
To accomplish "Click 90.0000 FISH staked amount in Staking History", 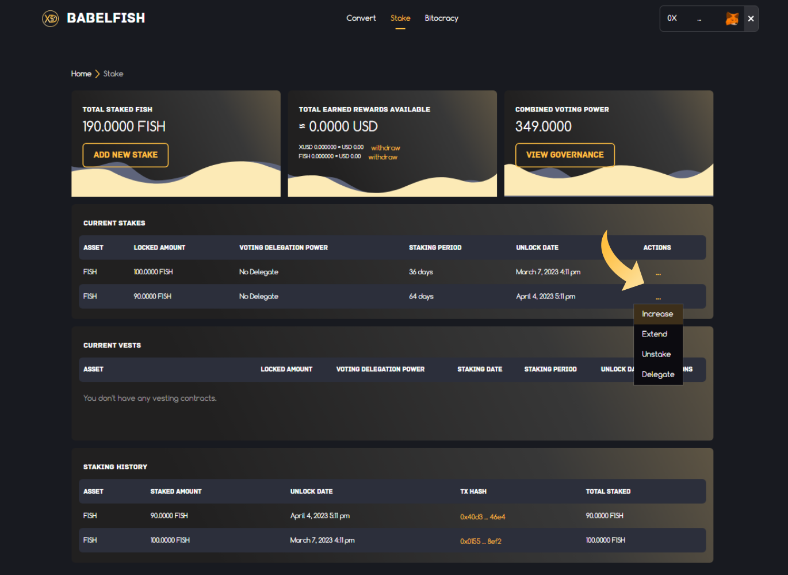I will [169, 516].
